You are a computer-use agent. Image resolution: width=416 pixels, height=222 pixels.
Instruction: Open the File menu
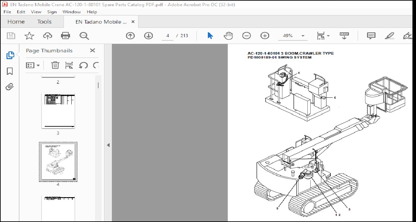tap(7, 12)
